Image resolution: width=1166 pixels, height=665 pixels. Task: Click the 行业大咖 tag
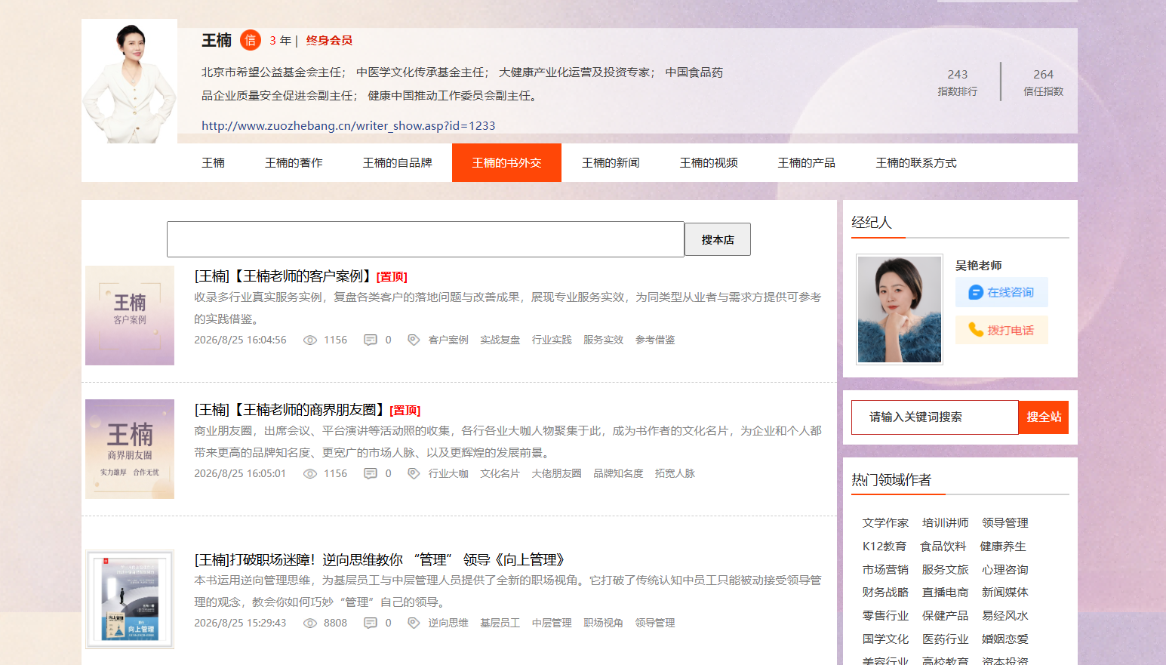(x=448, y=474)
